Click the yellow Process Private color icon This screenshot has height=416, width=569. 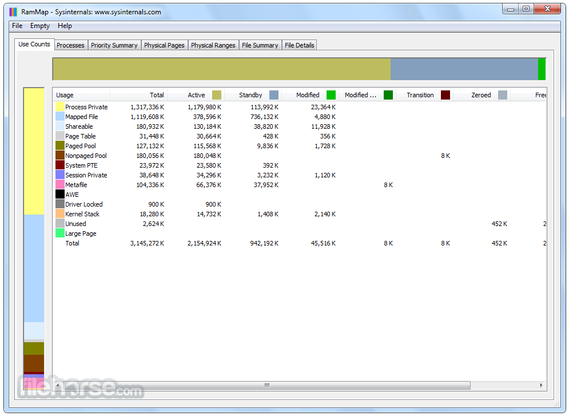(x=60, y=107)
